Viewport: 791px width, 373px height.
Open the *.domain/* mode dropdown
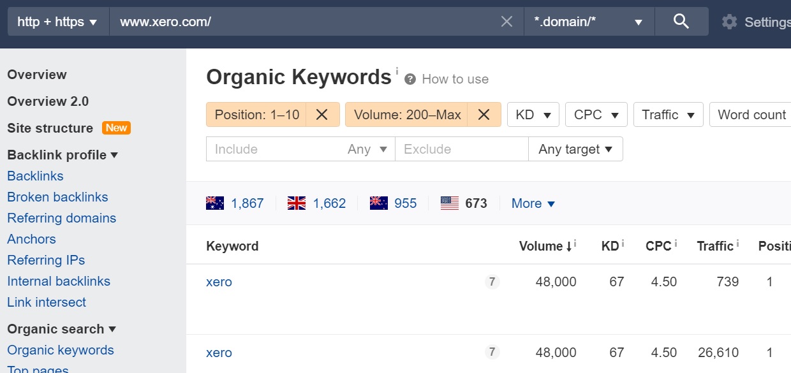tap(589, 22)
